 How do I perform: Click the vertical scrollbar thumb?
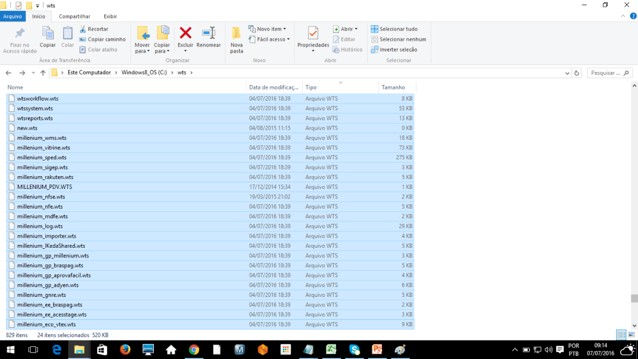(x=634, y=298)
